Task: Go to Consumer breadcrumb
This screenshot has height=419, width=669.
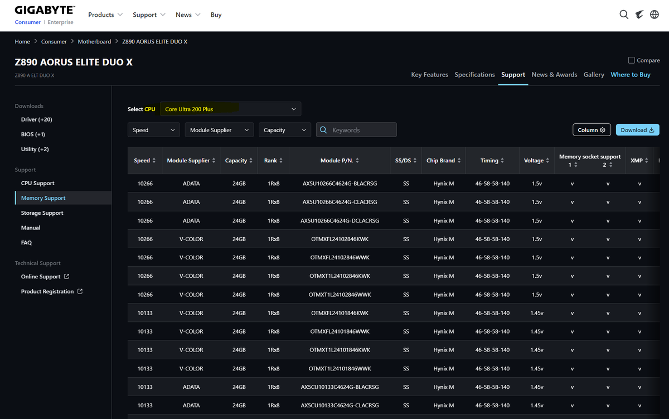Action: 54,41
